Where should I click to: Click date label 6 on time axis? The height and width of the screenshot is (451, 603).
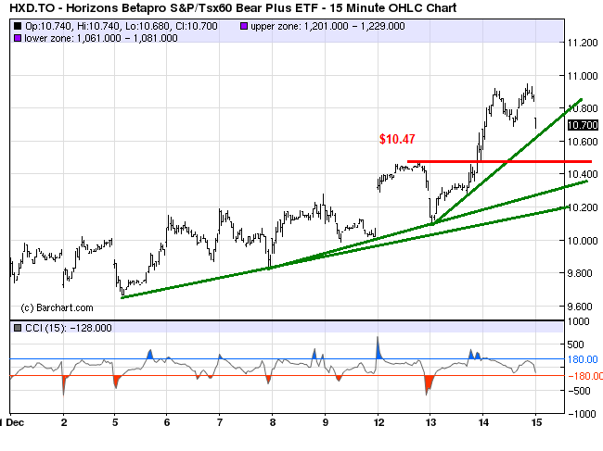pos(167,423)
